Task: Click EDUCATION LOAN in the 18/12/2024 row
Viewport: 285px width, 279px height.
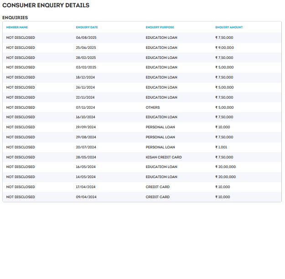Action: [x=161, y=77]
